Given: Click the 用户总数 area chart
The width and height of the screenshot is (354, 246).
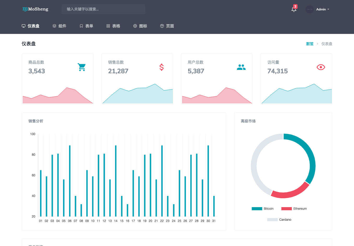Looking at the screenshot, I should pyautogui.click(x=217, y=95).
